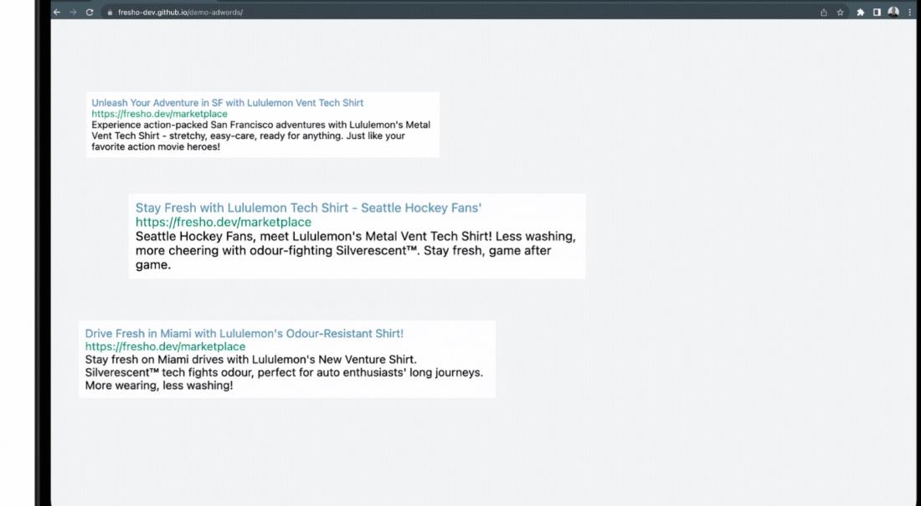Open the "Drive Fresh in Miami" ad headline

[x=244, y=334]
